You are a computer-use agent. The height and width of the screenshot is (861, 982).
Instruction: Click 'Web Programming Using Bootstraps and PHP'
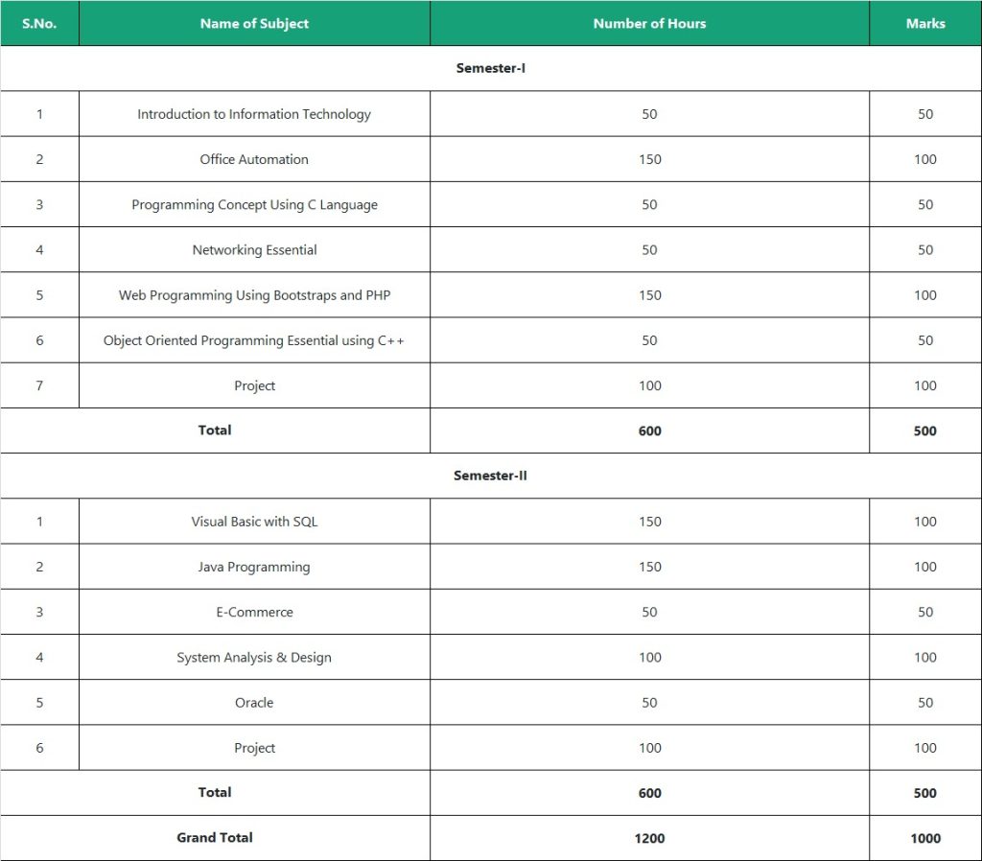(x=254, y=295)
